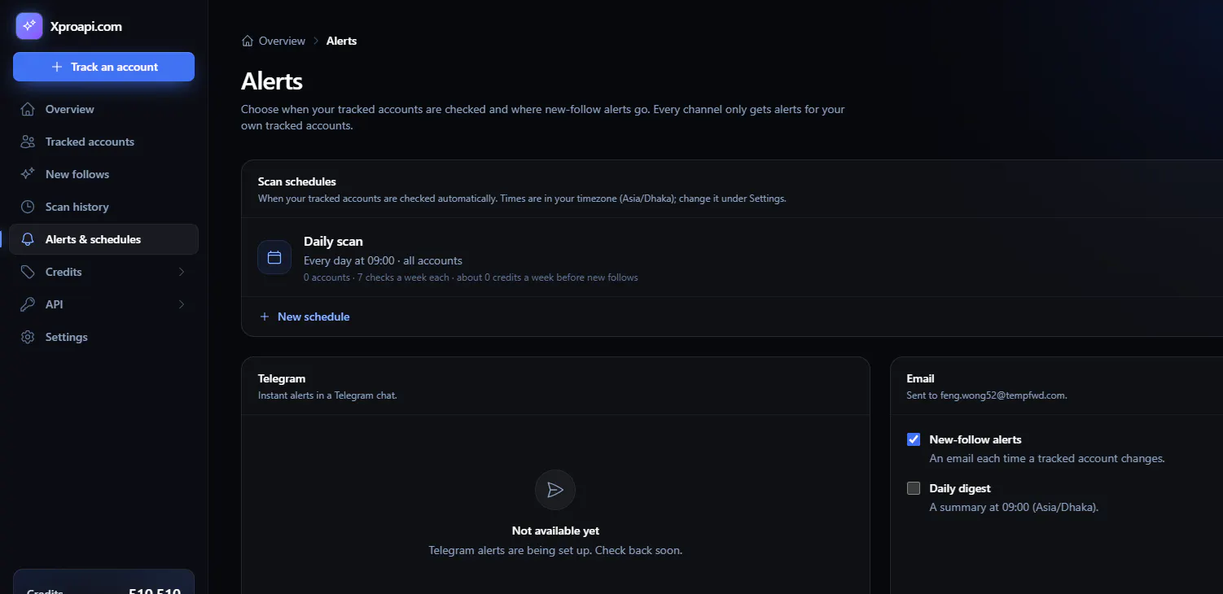1223x594 pixels.
Task: Open the Overview sidebar page
Action: click(103, 109)
